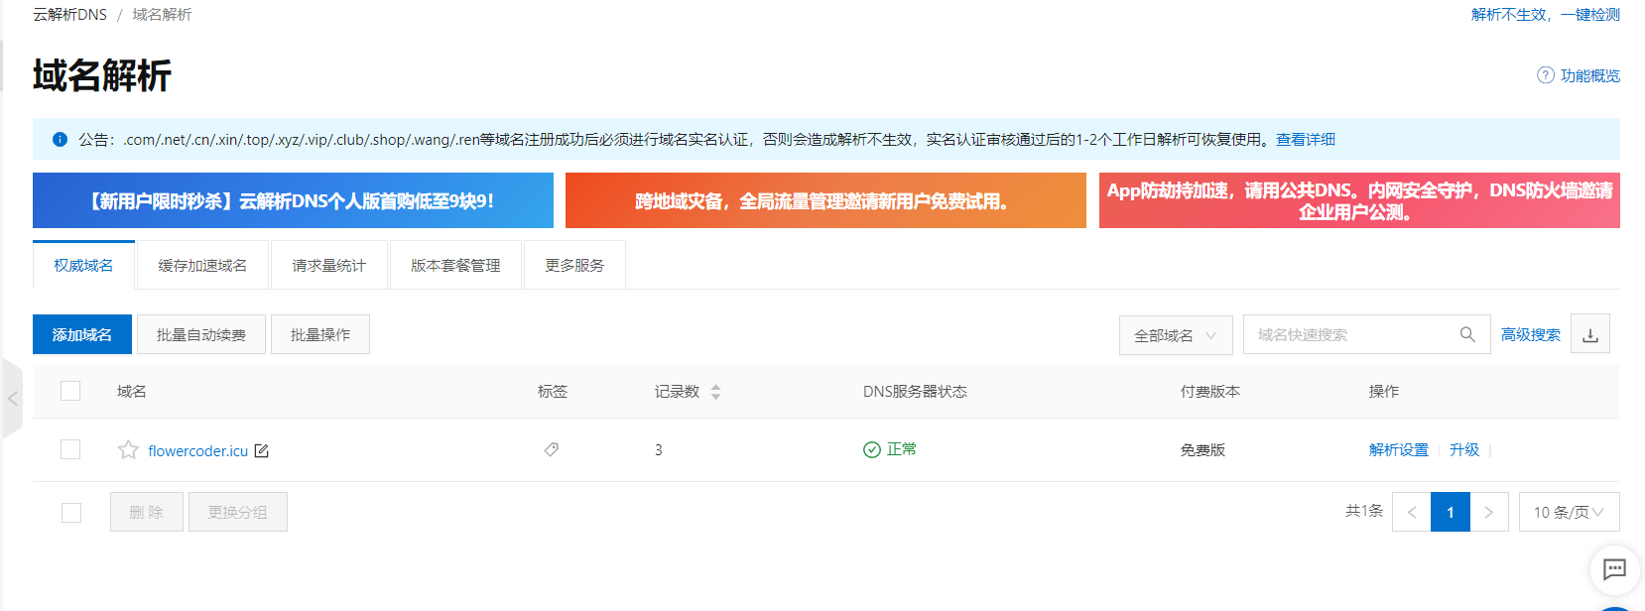Click 云解析DNS breadcrumb
This screenshot has height=611, width=1645.
click(x=69, y=14)
